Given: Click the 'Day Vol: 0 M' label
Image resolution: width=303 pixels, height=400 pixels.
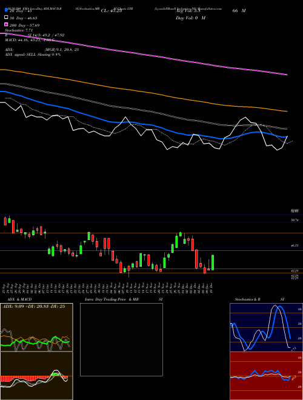Looking at the screenshot, I should pos(190,18).
